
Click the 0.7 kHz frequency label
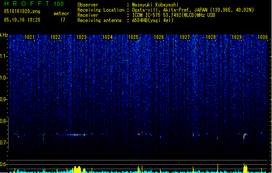pos(4,143)
